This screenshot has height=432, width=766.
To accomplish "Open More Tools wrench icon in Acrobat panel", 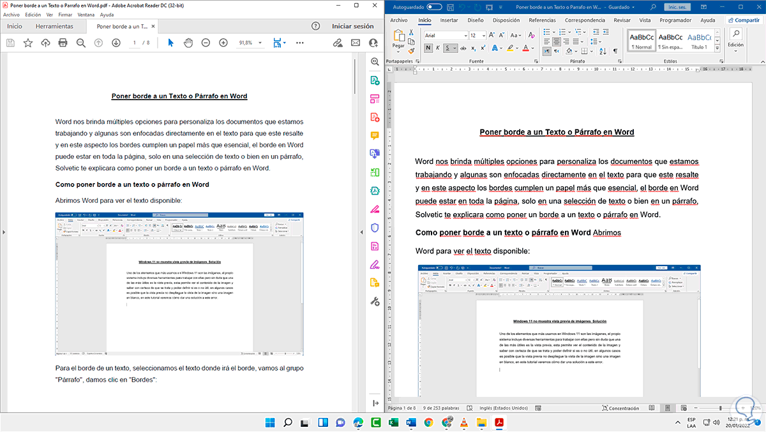I will (x=375, y=301).
